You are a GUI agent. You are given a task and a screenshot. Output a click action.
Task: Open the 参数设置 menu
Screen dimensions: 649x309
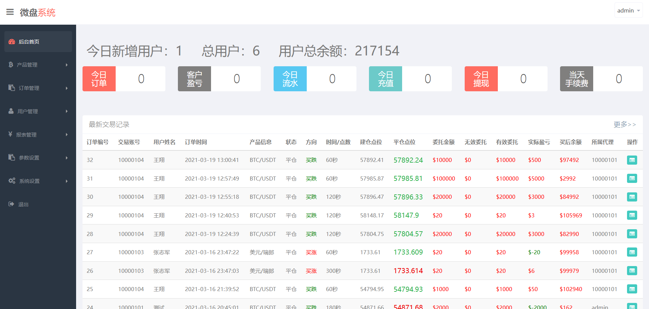click(38, 158)
